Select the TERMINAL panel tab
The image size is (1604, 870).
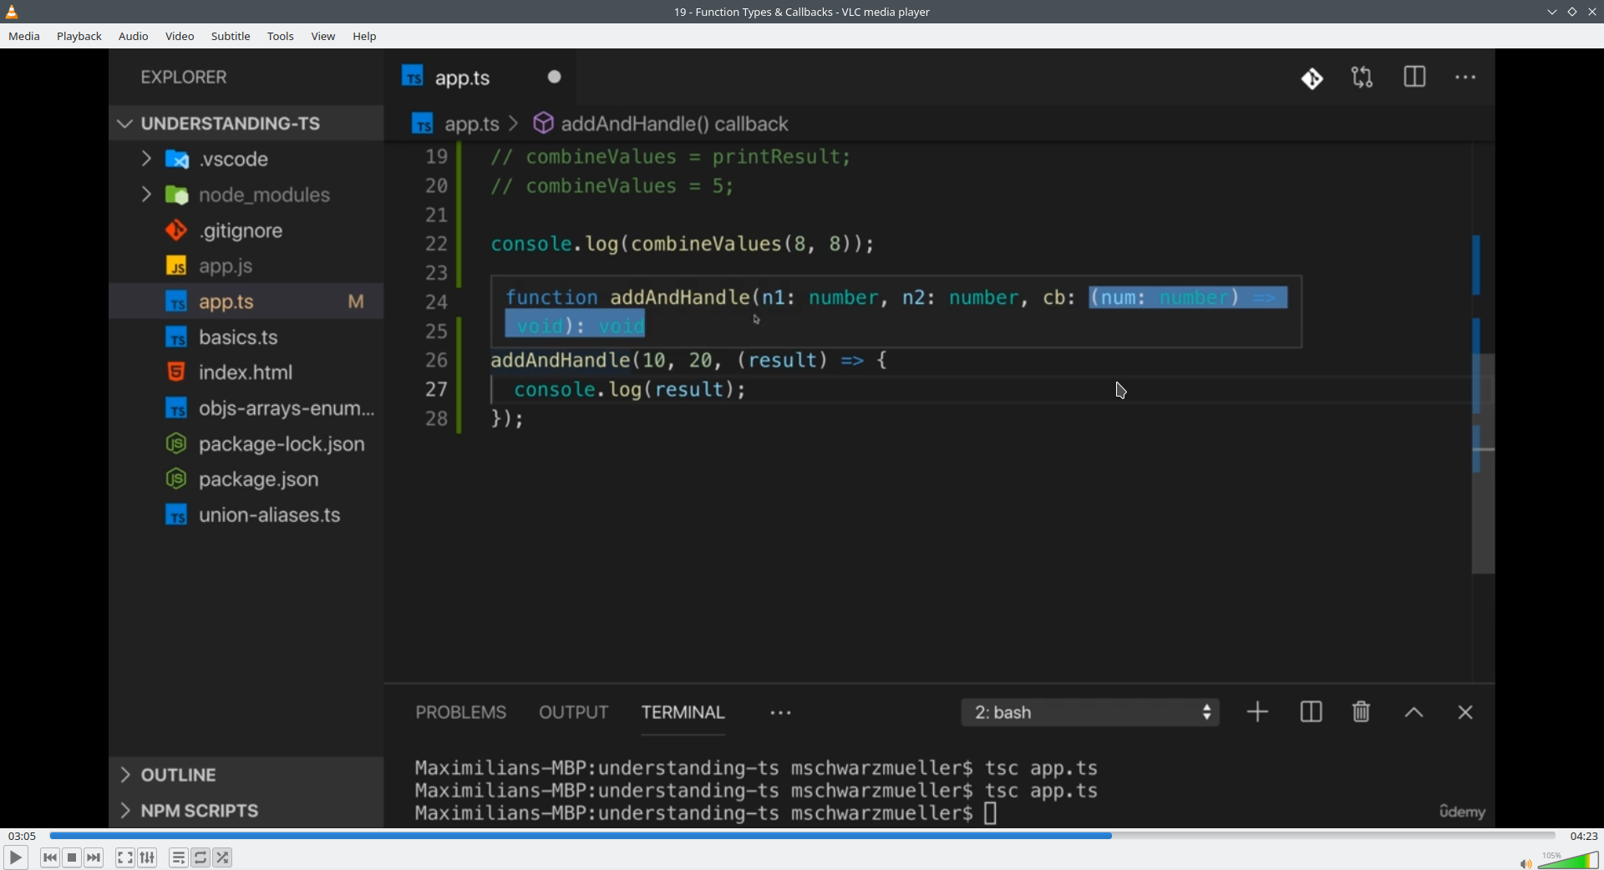click(x=683, y=713)
